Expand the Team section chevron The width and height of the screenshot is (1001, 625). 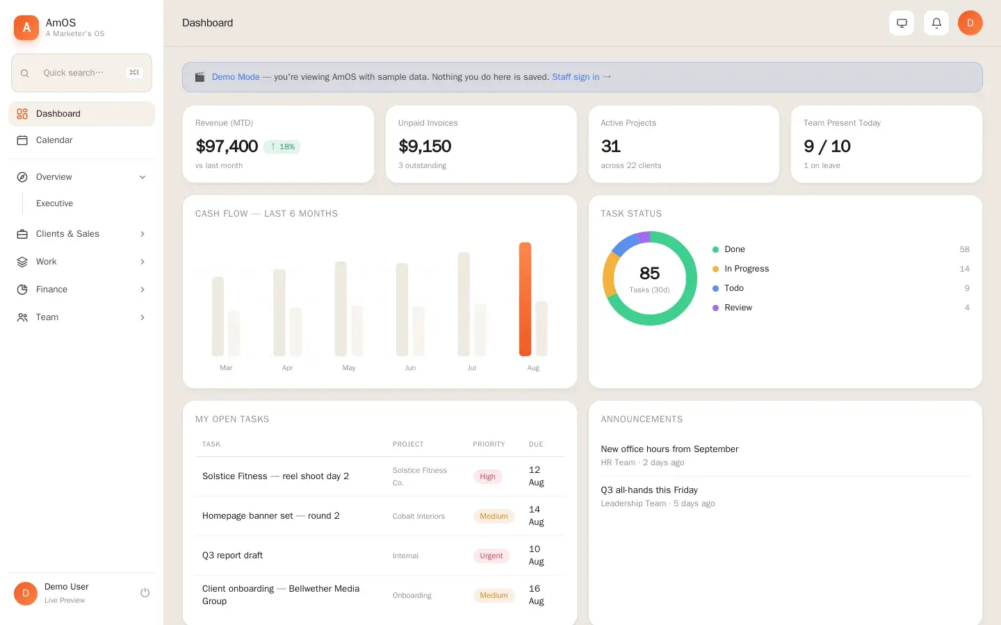click(143, 317)
